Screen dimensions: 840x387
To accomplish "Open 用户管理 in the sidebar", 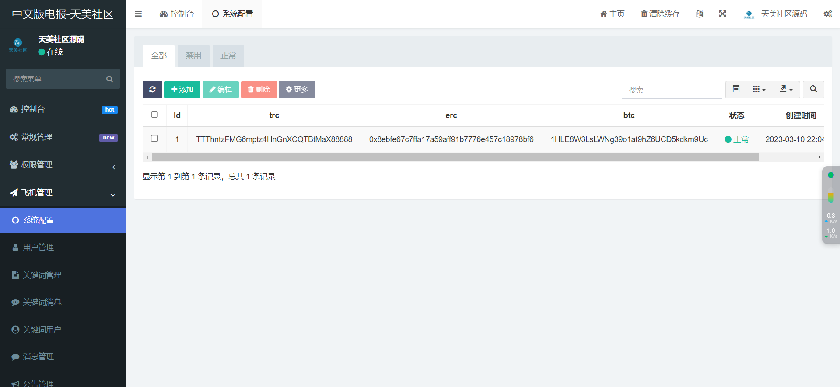I will click(x=63, y=248).
